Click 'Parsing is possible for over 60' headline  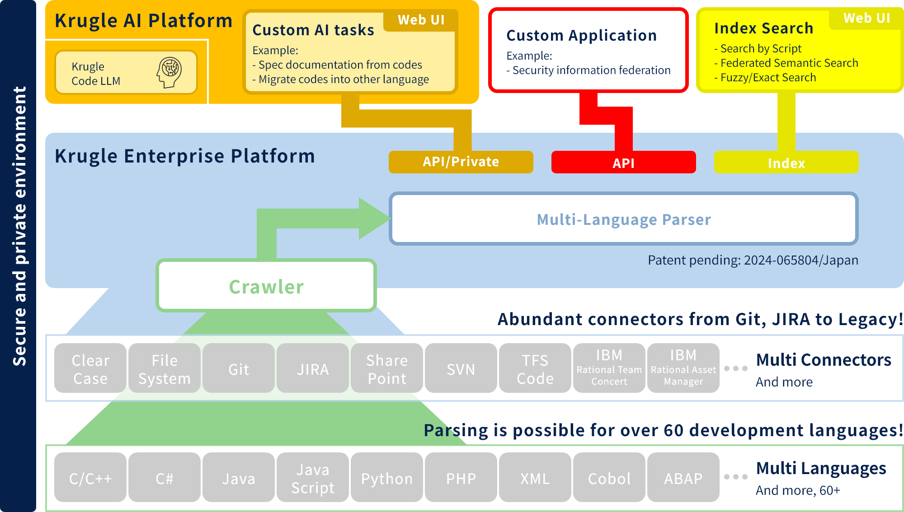(663, 430)
